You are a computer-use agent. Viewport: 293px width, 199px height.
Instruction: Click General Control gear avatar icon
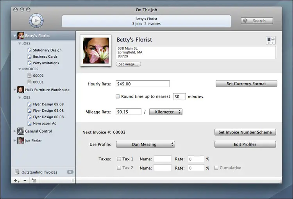[21, 131]
